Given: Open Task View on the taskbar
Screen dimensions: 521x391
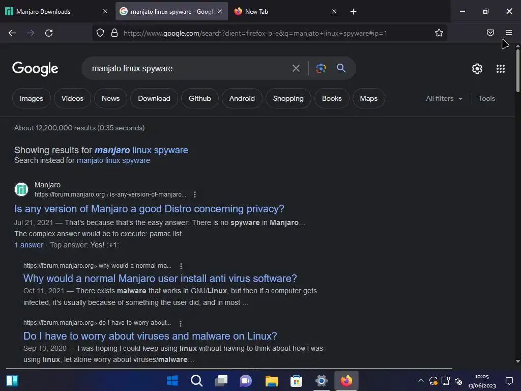Looking at the screenshot, I should pos(221,380).
